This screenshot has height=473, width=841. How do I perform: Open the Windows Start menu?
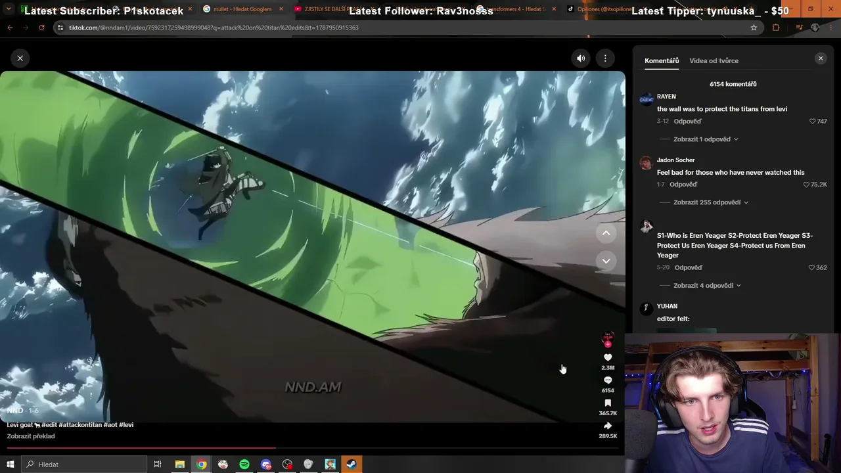(x=10, y=464)
